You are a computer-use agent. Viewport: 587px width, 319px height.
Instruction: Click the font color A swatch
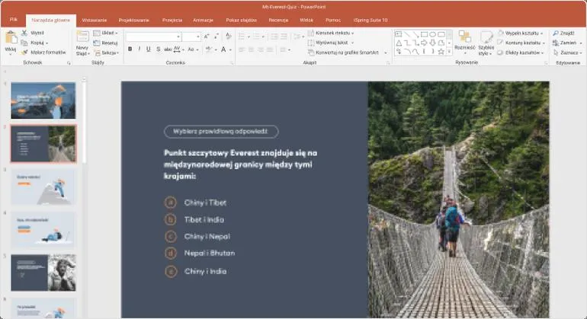click(223, 49)
